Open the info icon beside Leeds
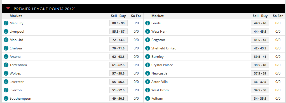Image resolution: width=286 pixels, height=103 pixels. click(148, 23)
